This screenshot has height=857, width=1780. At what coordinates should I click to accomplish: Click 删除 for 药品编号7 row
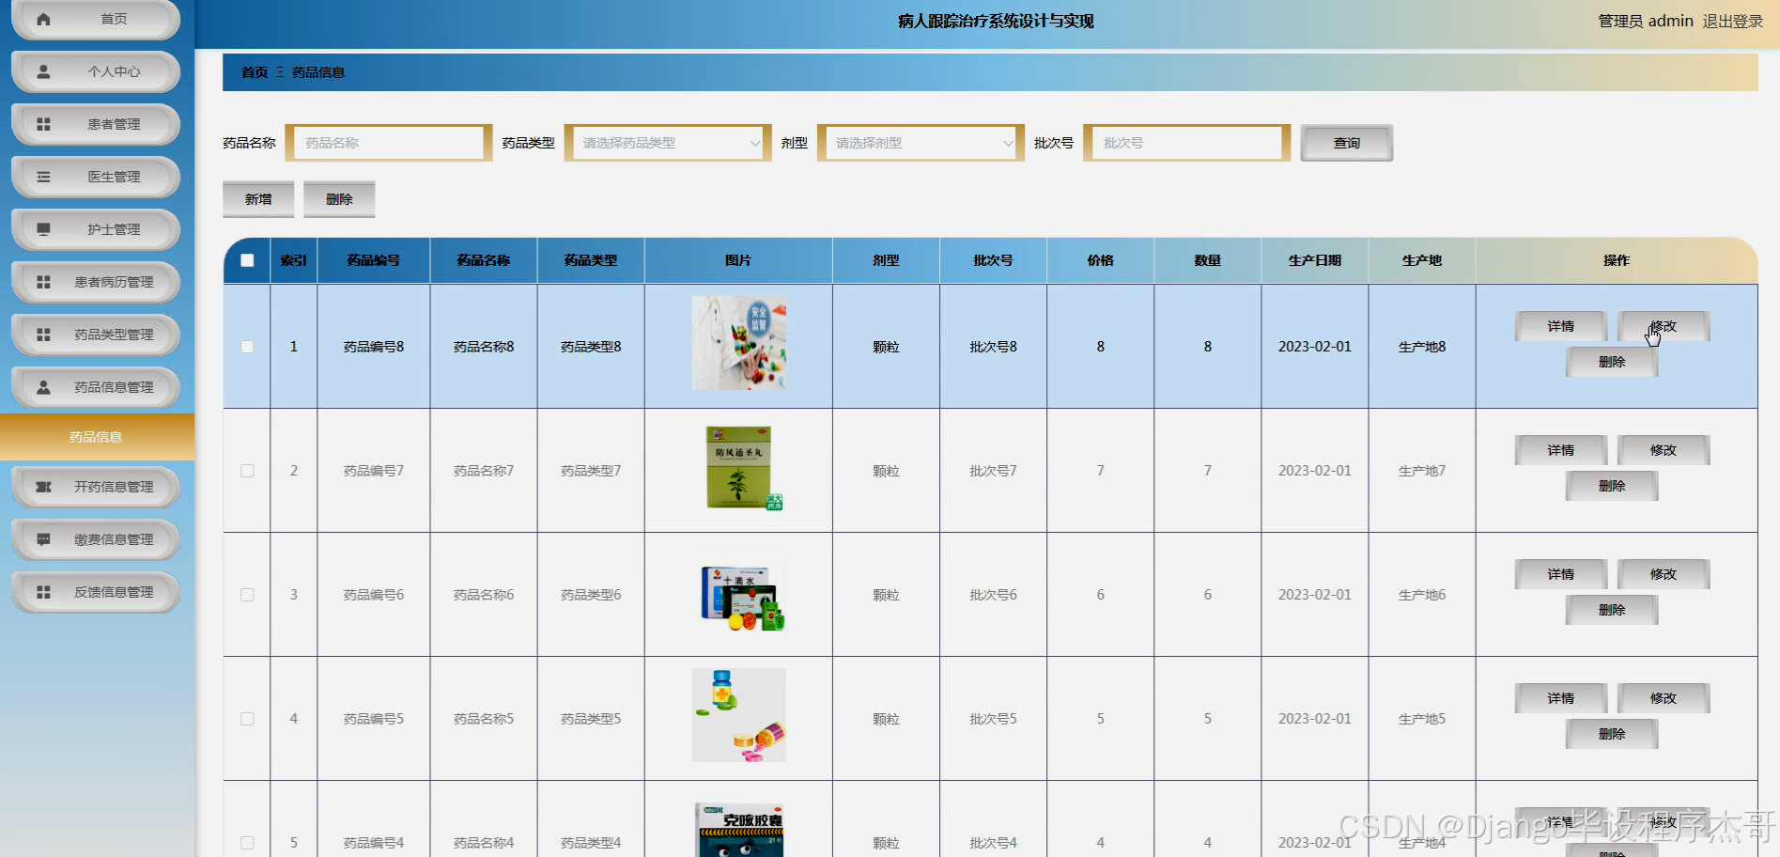pos(1612,486)
